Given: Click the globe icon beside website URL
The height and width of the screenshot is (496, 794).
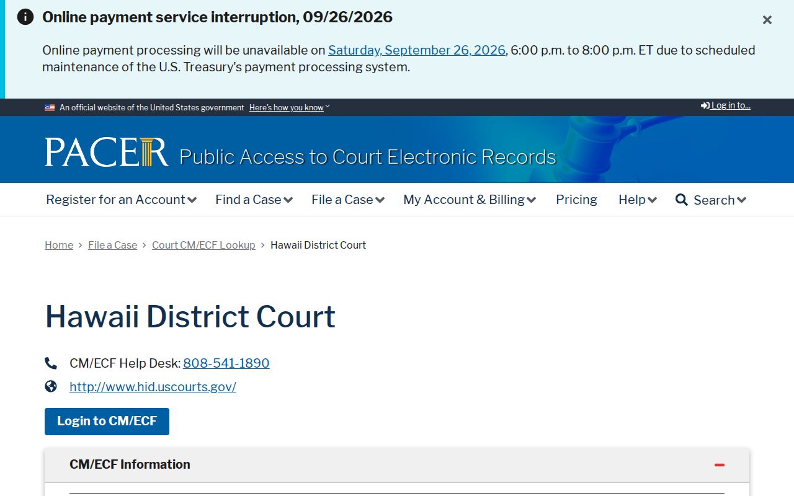Looking at the screenshot, I should coord(51,387).
